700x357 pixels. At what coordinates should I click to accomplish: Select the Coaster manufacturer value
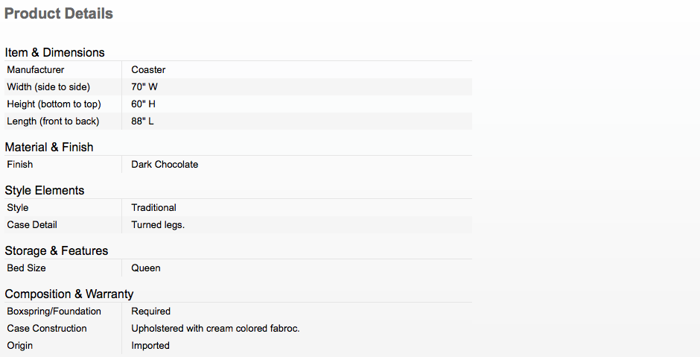(148, 70)
